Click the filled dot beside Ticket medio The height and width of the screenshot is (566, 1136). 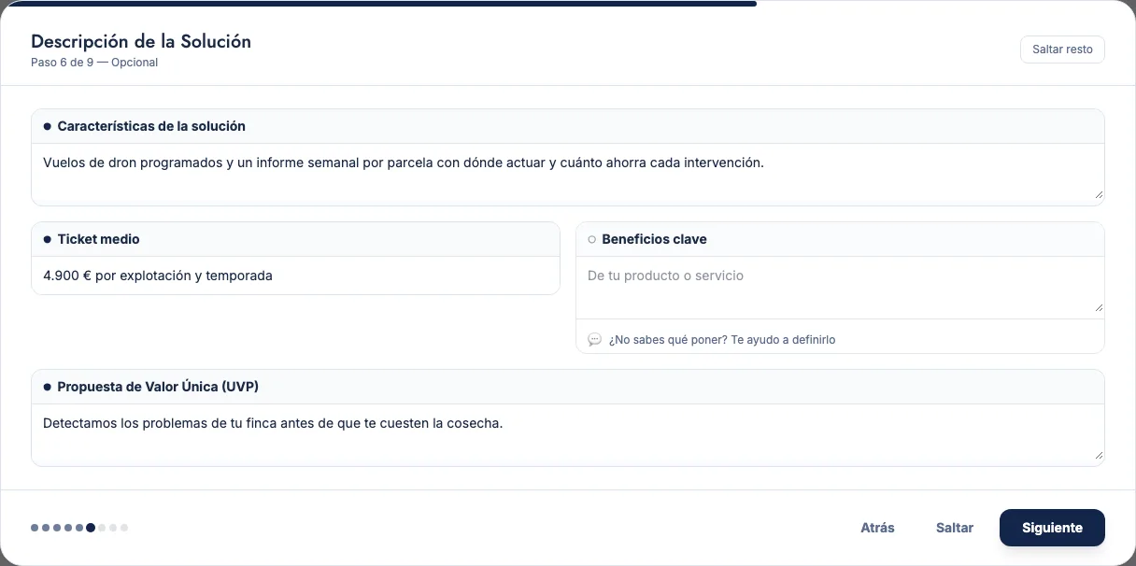pos(47,240)
